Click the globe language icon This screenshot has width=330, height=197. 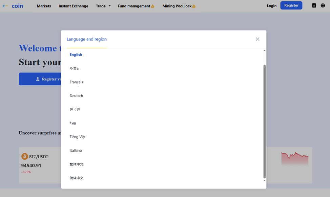[x=323, y=5]
